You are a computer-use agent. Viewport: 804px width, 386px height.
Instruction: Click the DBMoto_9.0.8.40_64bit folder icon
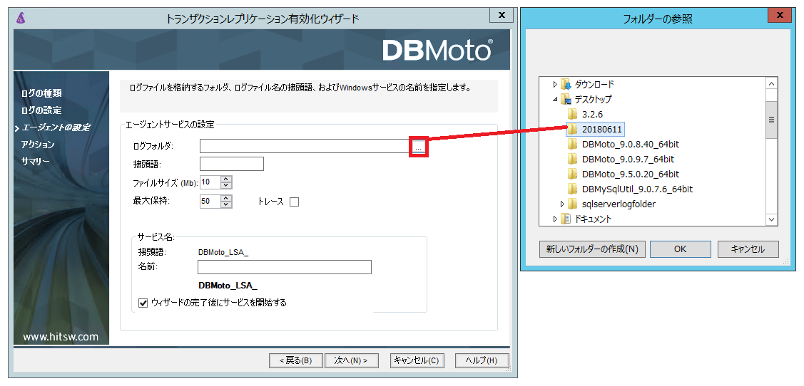[x=573, y=145]
